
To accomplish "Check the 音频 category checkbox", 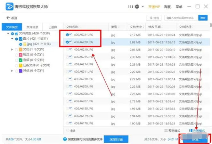I will tap(17, 60).
